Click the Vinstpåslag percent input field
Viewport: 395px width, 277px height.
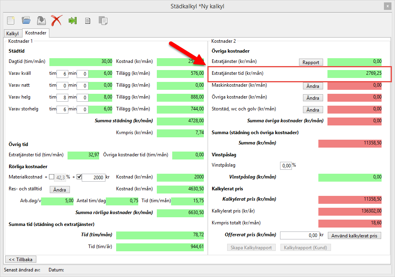(x=286, y=165)
